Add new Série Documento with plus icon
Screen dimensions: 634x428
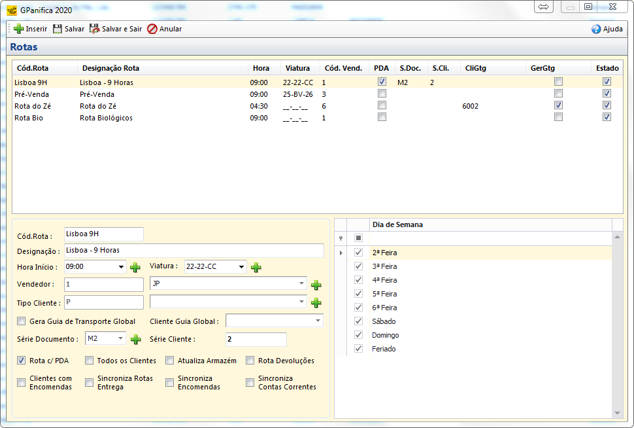136,339
